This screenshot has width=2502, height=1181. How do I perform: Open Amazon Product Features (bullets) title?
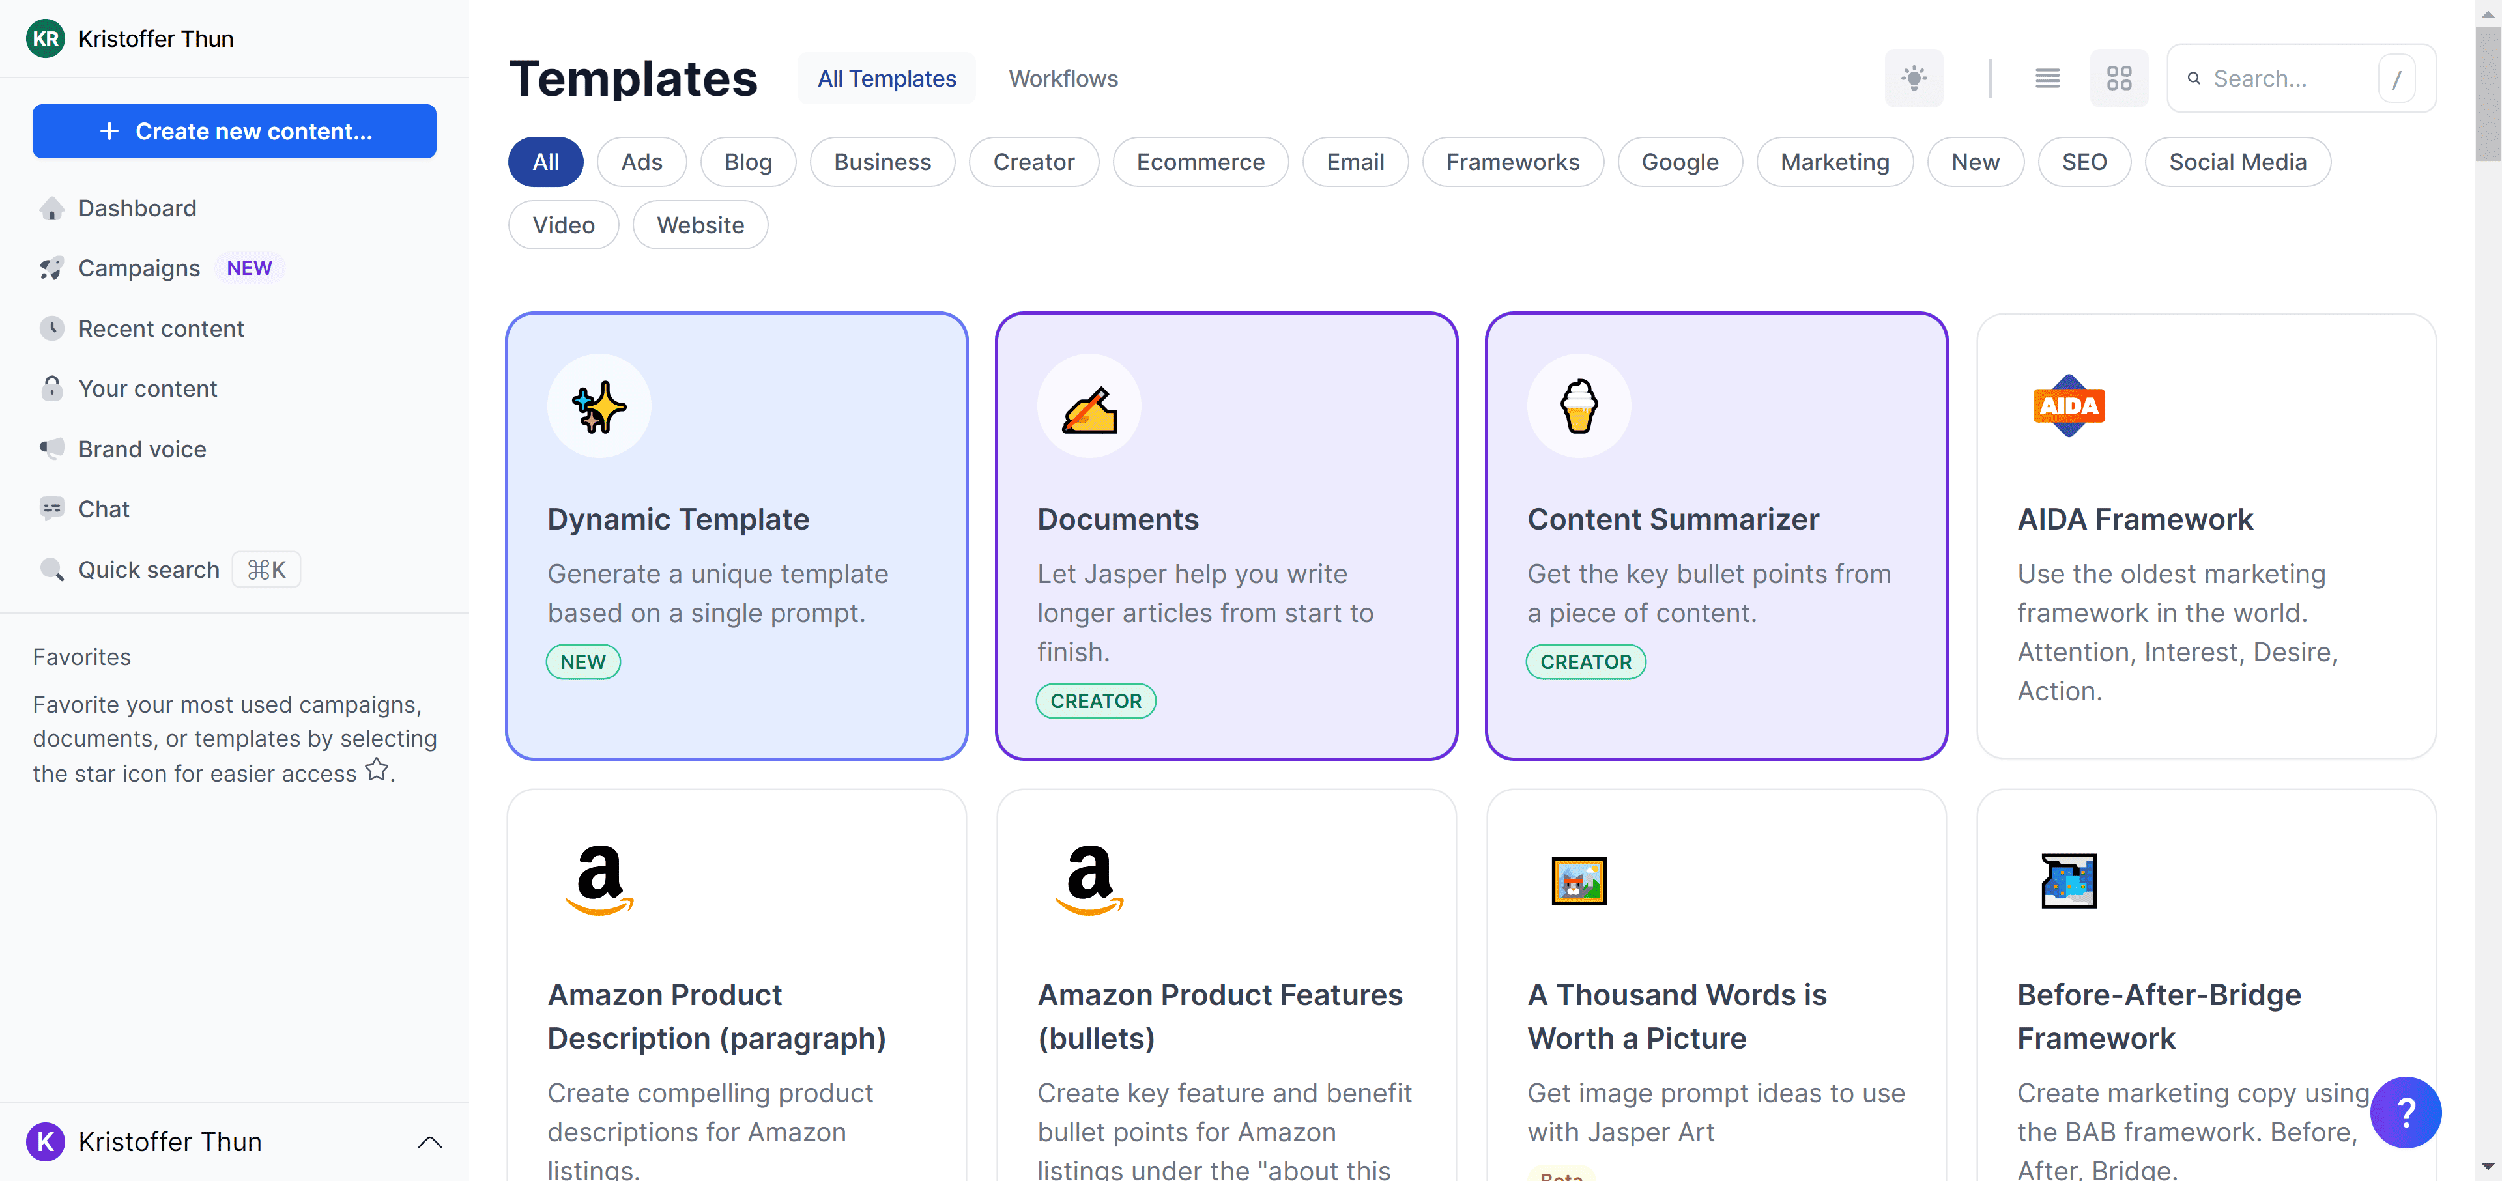(1220, 1016)
